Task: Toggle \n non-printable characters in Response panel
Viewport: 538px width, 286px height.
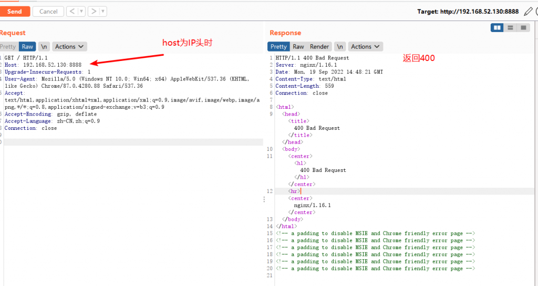Action: coord(340,47)
